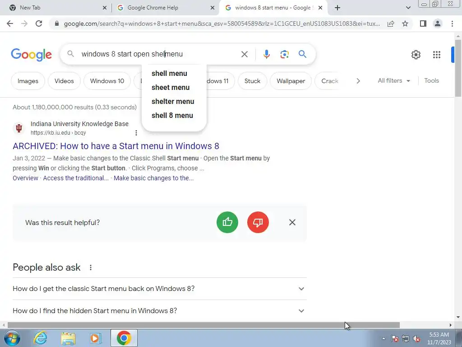Open Google quick settings gear
The image size is (462, 347).
(416, 55)
